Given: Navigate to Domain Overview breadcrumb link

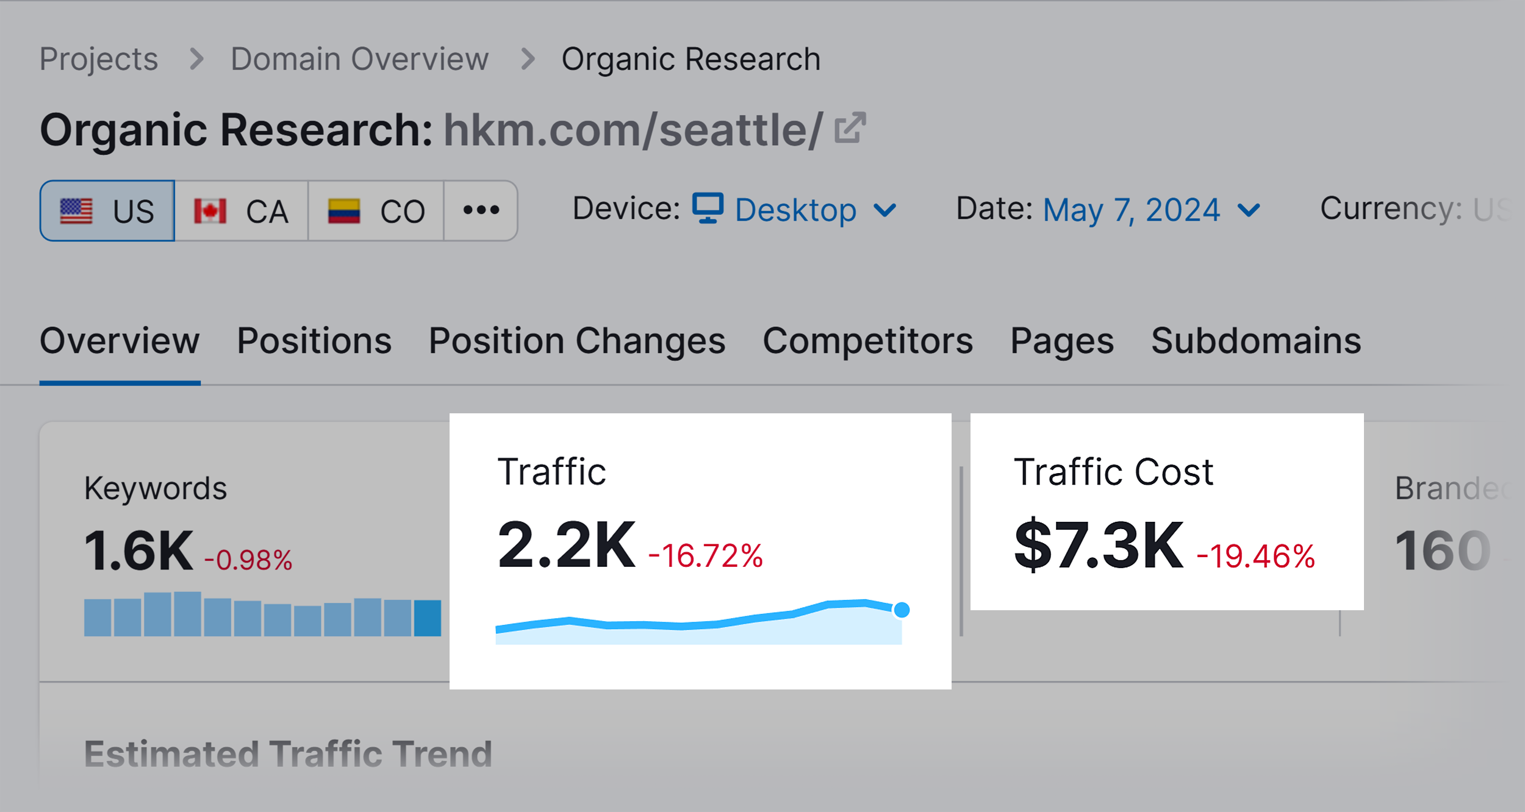Looking at the screenshot, I should [359, 57].
